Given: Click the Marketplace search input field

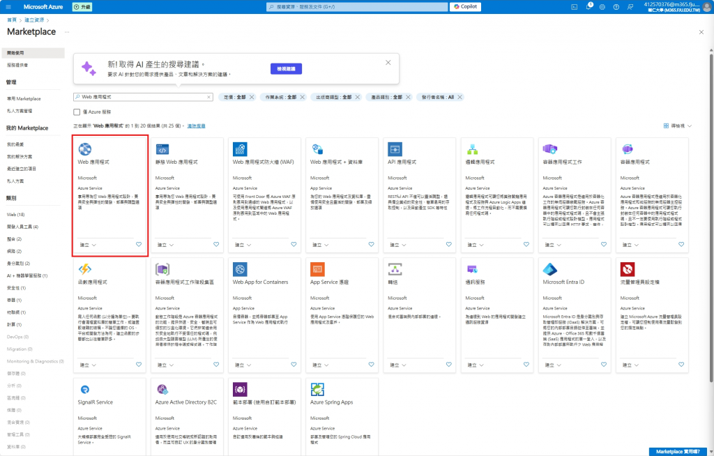Looking at the screenshot, I should pos(143,97).
